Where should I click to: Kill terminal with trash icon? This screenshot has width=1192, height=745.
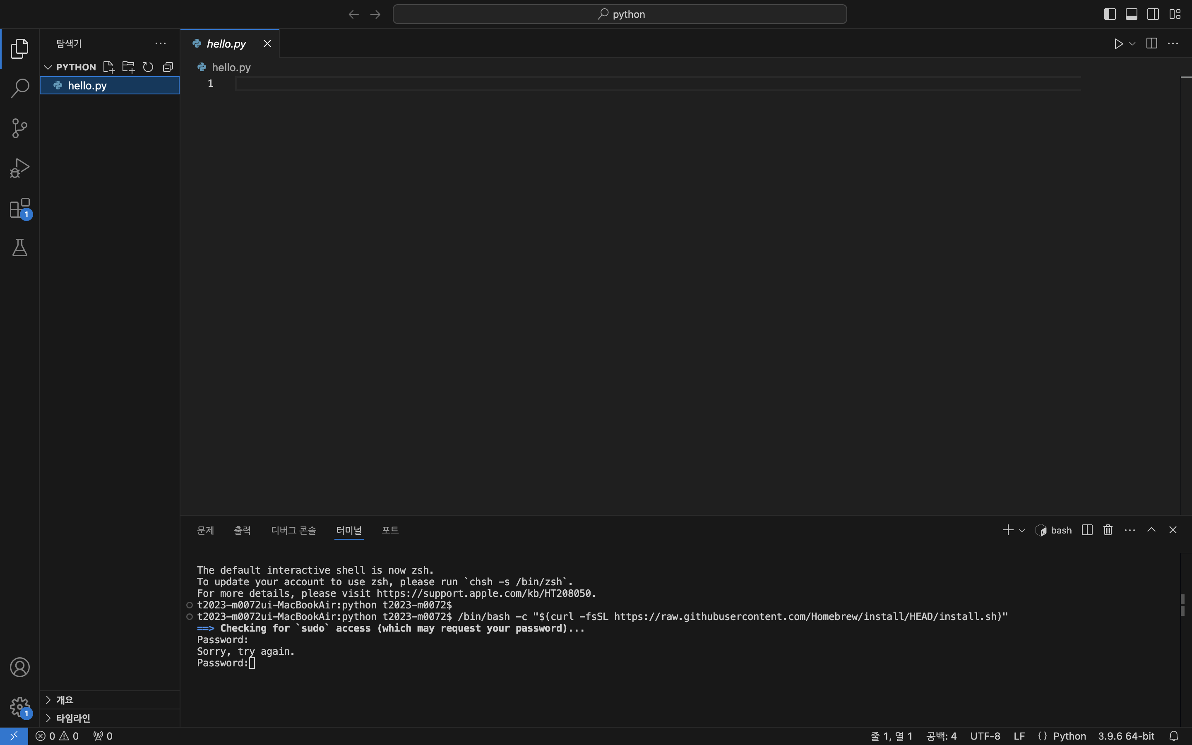coord(1108,530)
